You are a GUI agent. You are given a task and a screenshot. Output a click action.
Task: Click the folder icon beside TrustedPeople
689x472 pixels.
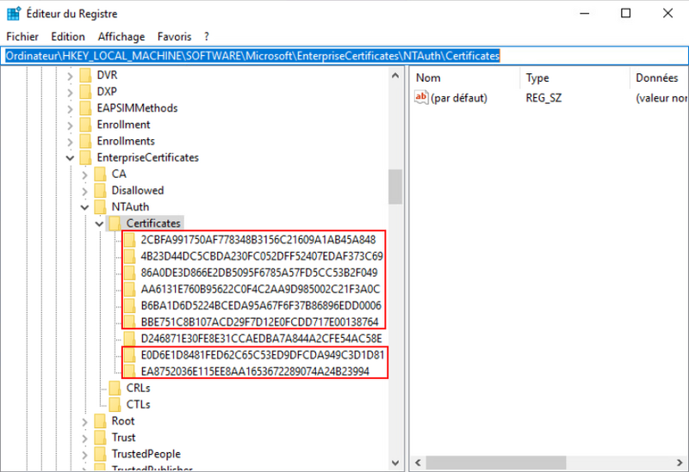coord(101,454)
